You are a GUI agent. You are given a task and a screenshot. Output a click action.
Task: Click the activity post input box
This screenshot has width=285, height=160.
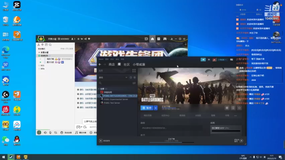point(172,128)
